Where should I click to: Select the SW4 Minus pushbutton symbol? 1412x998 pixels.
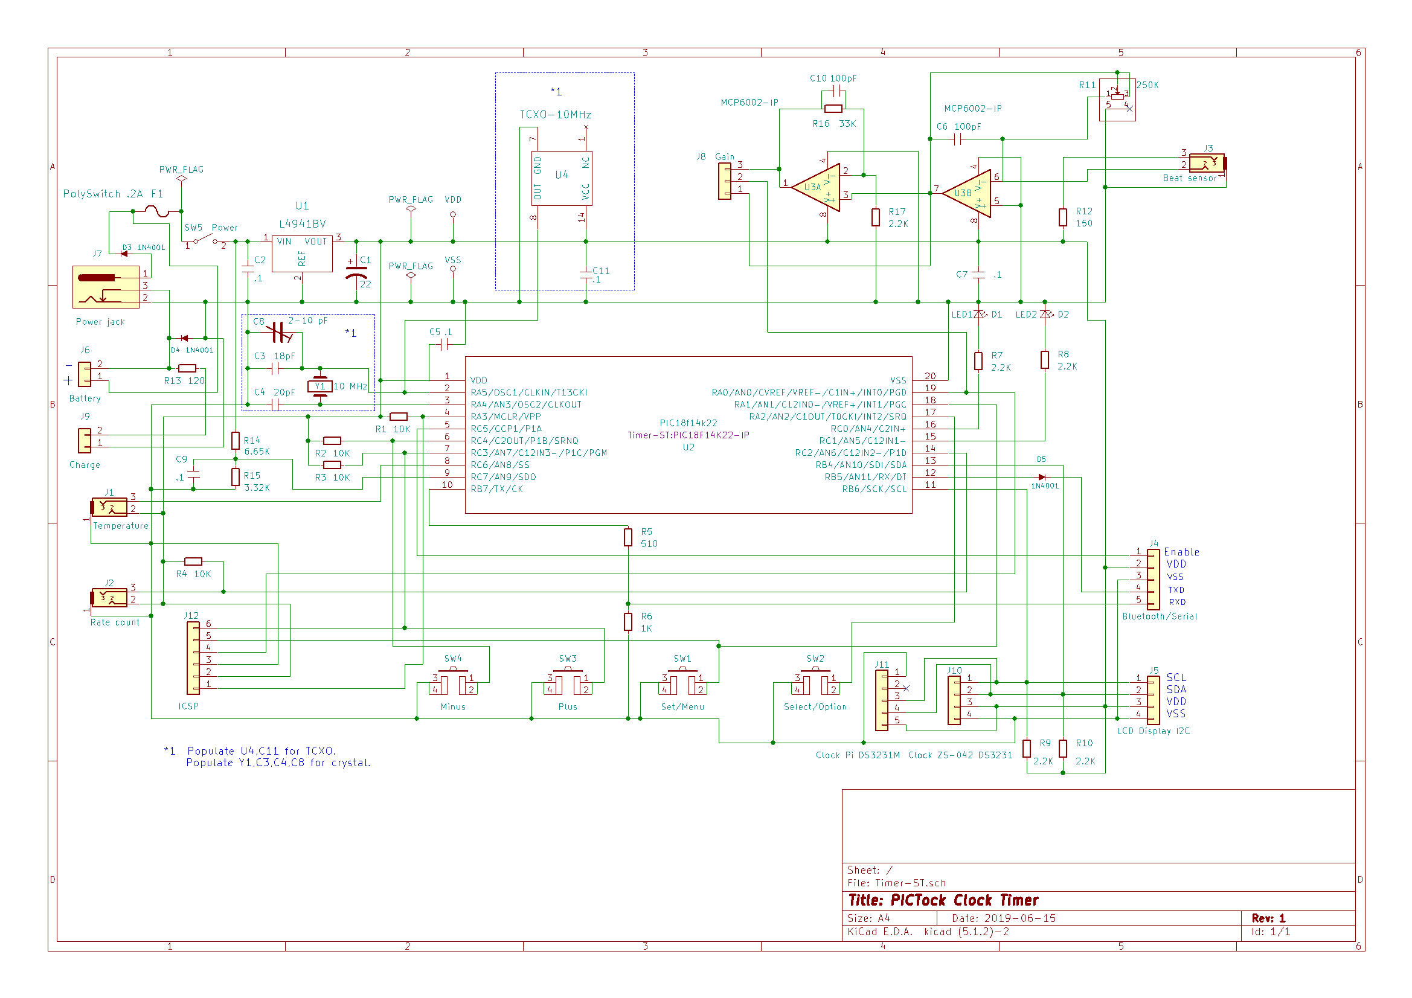coord(453,682)
